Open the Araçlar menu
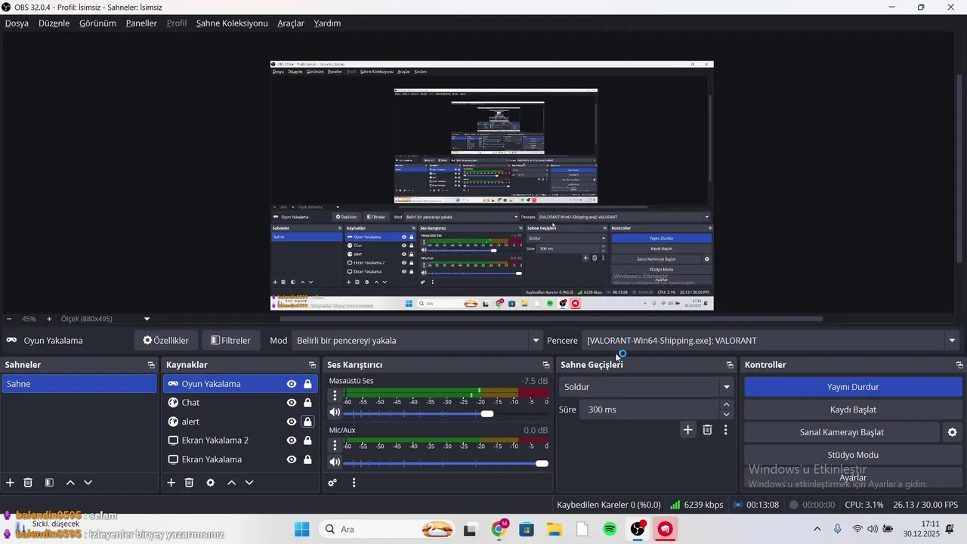The image size is (967, 544). point(291,23)
